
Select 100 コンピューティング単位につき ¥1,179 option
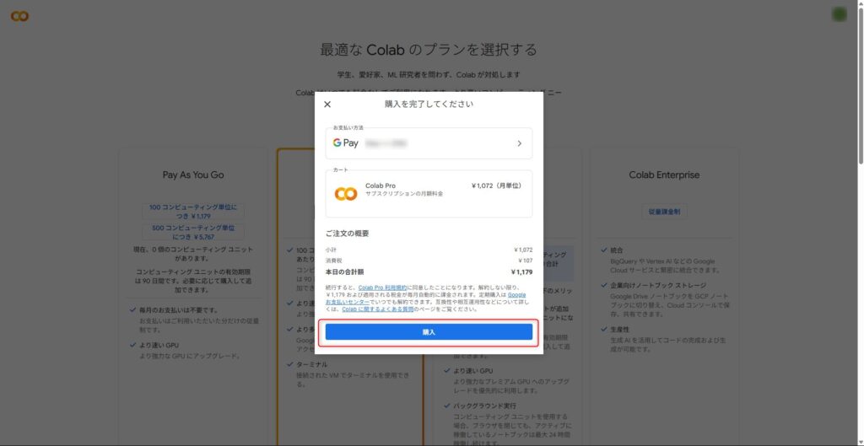coord(193,212)
